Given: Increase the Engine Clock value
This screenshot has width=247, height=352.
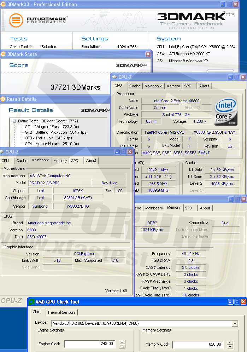Looking at the screenshot, I should point(122,342).
